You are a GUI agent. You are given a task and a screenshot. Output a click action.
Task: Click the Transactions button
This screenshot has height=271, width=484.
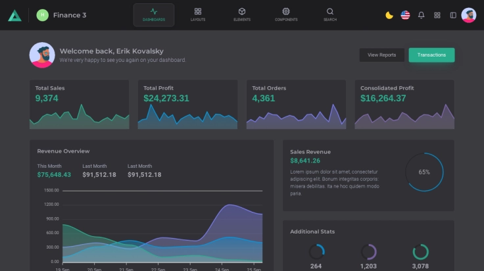[x=431, y=55]
